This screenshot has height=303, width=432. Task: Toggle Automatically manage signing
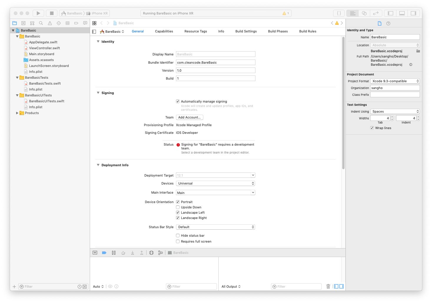pyautogui.click(x=178, y=101)
